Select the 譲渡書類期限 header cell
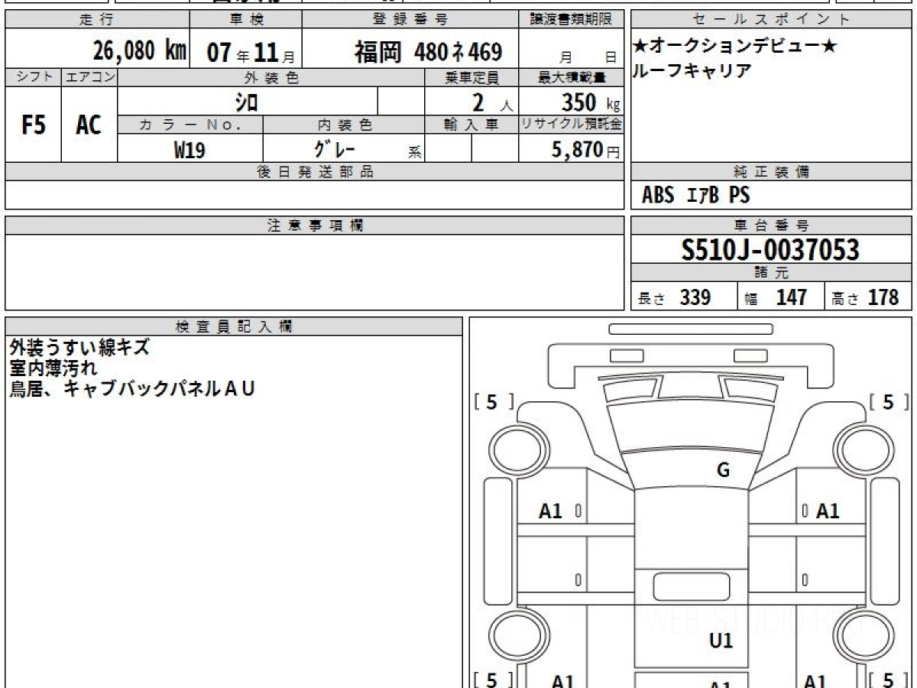 point(572,20)
